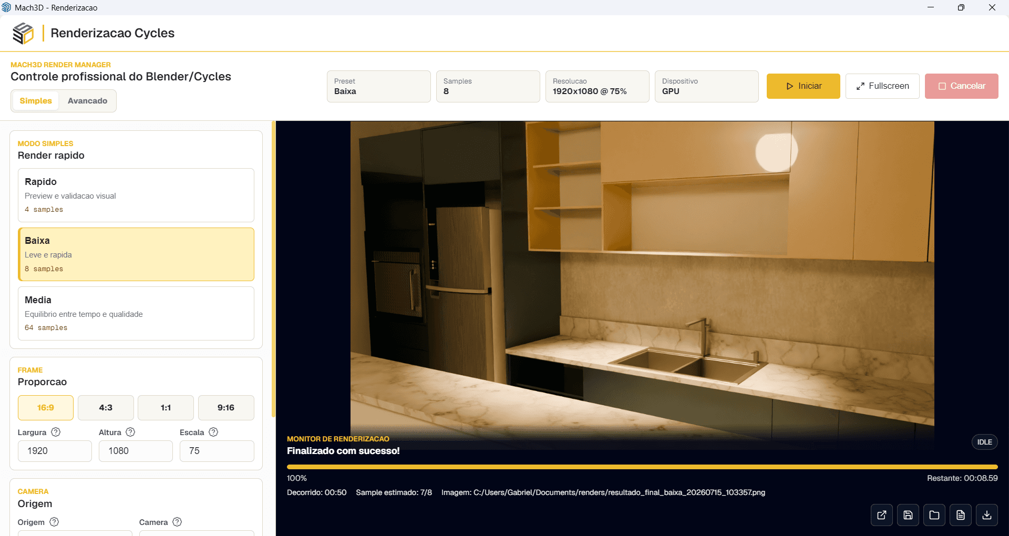This screenshot has height=536, width=1009.
Task: Click the render progress bar
Action: 642,467
